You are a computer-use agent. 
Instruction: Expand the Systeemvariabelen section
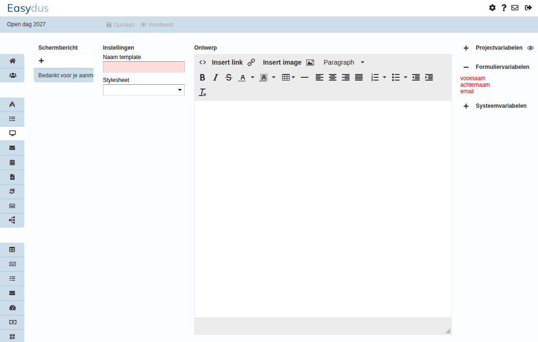pyautogui.click(x=466, y=106)
